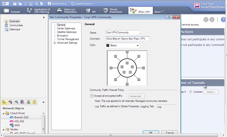
Task: Click the Advanced... button
Action: pos(136,96)
